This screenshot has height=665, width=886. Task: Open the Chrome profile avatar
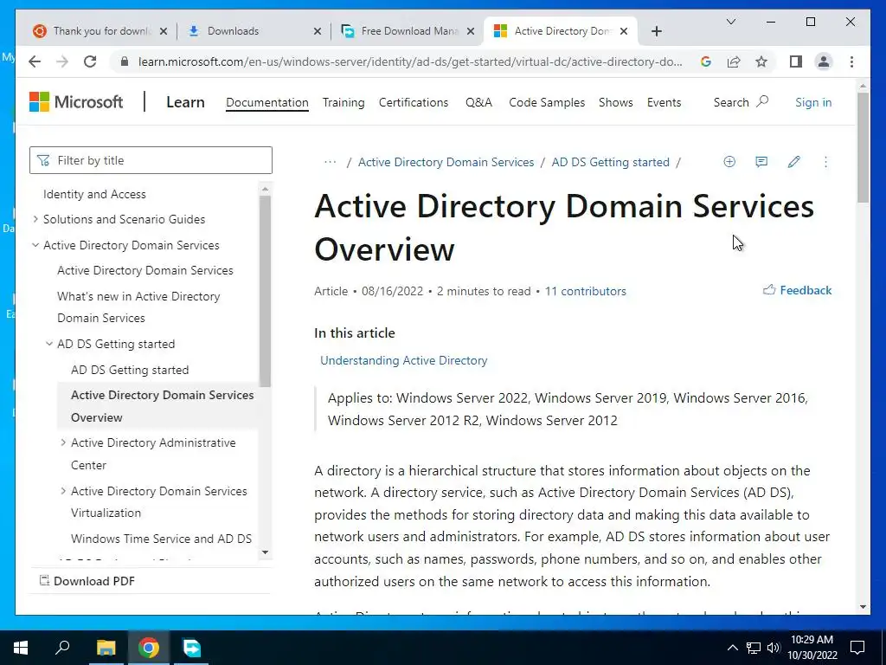tap(824, 61)
